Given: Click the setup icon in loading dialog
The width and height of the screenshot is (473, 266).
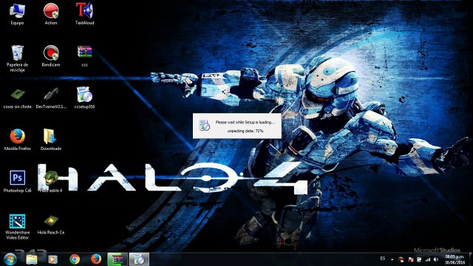Looking at the screenshot, I should [205, 125].
